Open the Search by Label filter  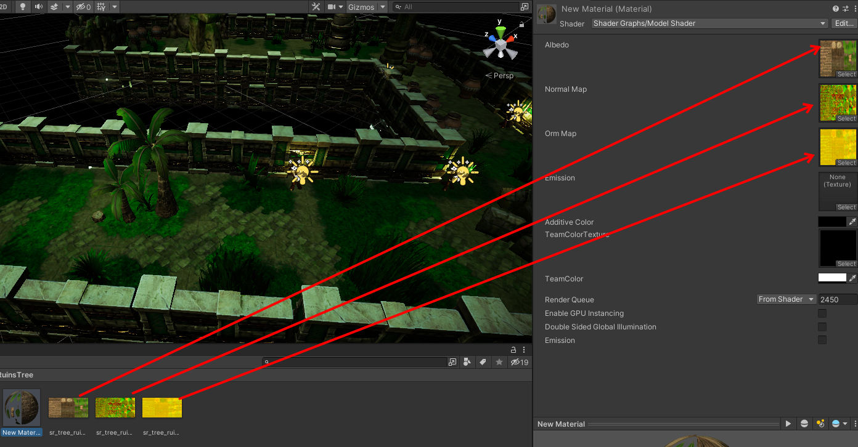[483, 362]
